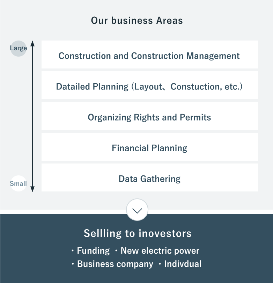The height and width of the screenshot is (283, 273).
Task: Click the Our business Areas heading
Action: pyautogui.click(x=137, y=20)
